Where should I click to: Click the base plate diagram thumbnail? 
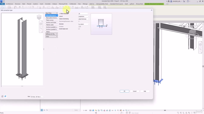coord(101,24)
